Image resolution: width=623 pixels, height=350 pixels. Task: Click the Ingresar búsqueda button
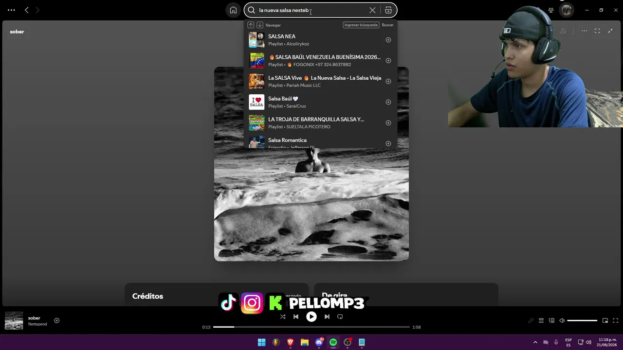(361, 25)
